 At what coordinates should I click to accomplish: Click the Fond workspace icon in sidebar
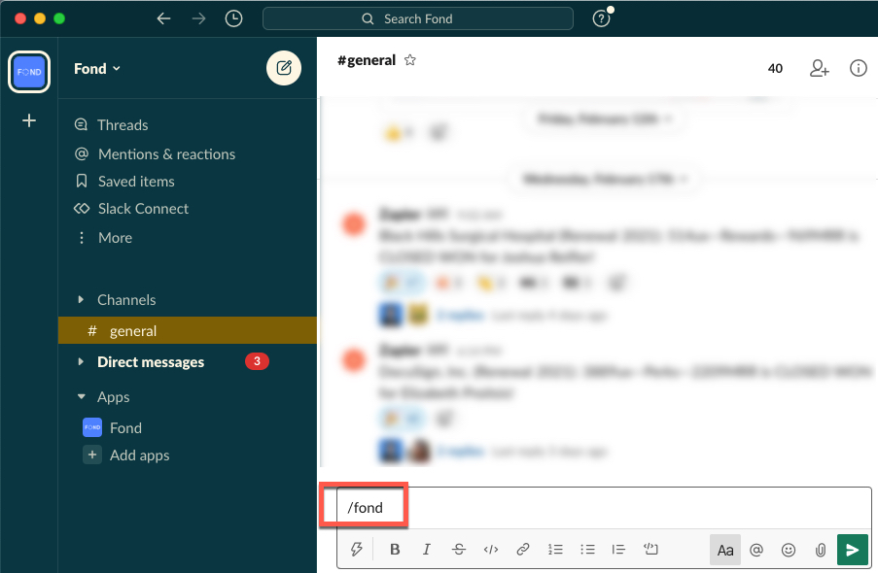[29, 72]
